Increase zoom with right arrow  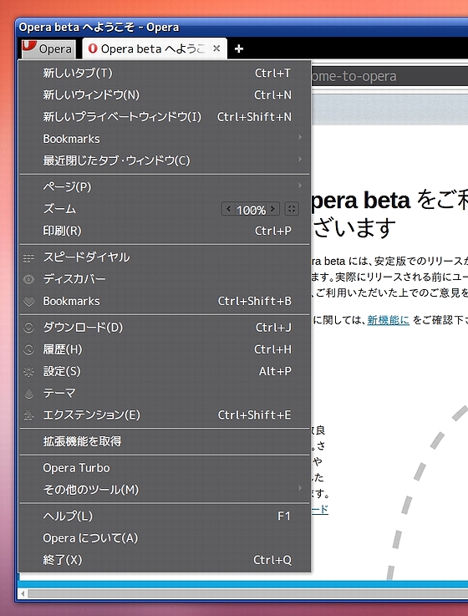pyautogui.click(x=272, y=209)
